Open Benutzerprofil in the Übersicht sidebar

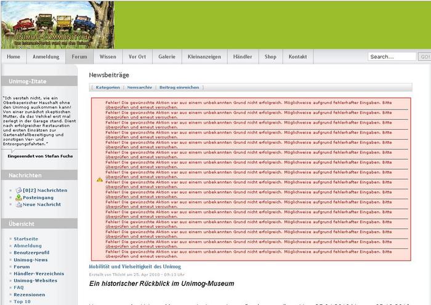[x=31, y=253]
